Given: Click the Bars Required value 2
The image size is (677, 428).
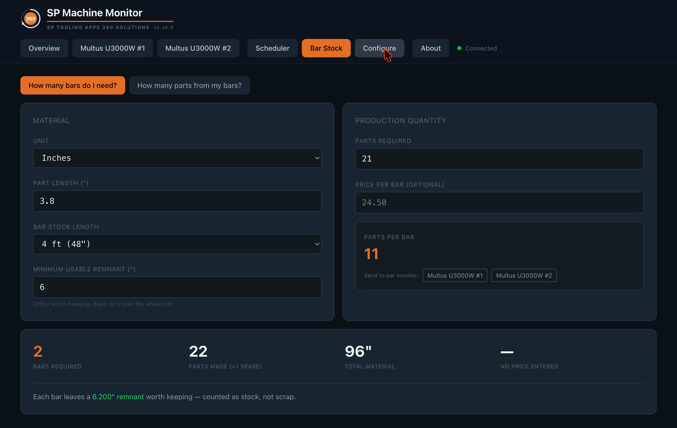Looking at the screenshot, I should coord(38,351).
